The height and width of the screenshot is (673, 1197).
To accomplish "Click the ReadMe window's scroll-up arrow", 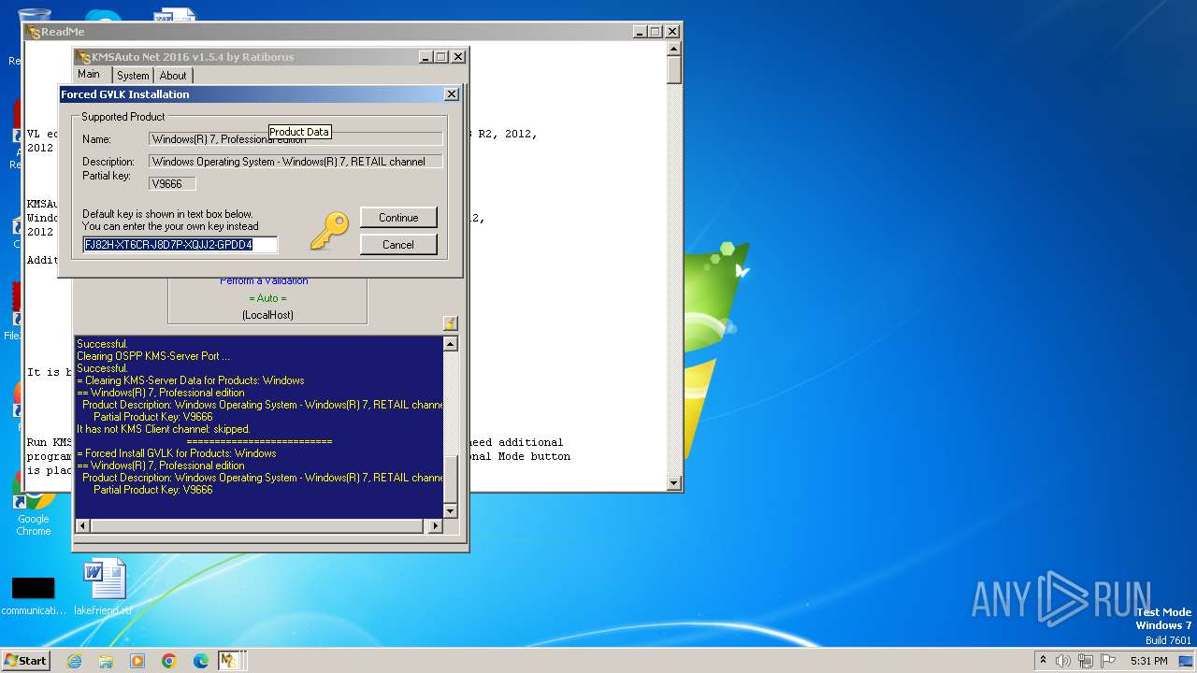I will (x=673, y=48).
